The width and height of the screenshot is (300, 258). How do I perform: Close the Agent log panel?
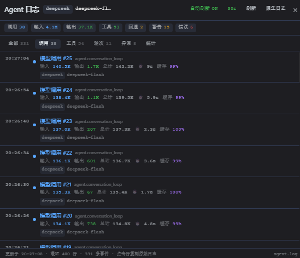295,10
